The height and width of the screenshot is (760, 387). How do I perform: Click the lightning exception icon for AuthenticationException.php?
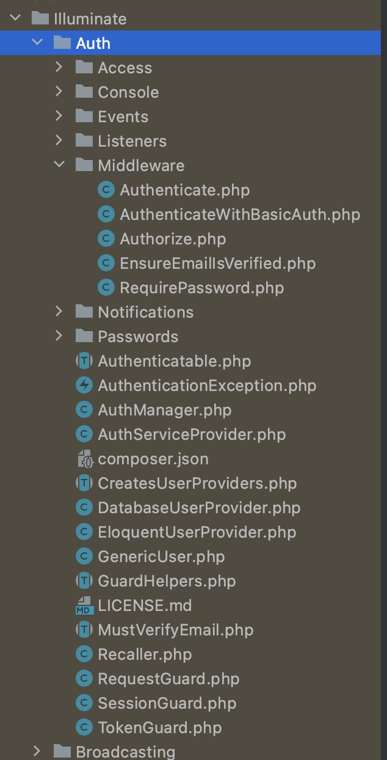(84, 385)
